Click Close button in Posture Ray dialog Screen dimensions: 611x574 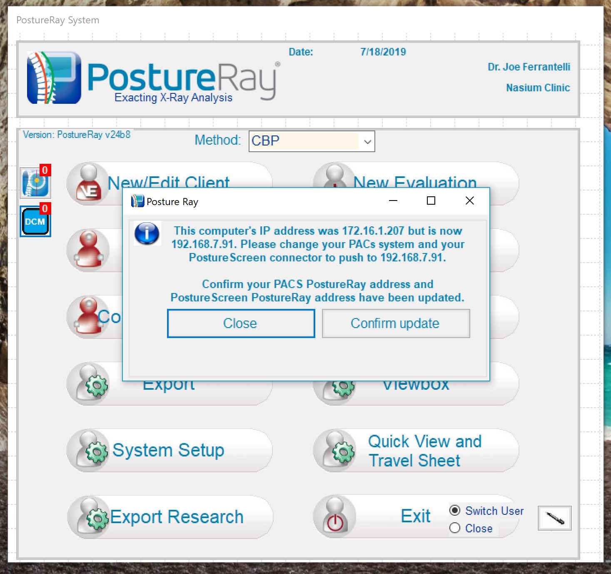coord(241,323)
